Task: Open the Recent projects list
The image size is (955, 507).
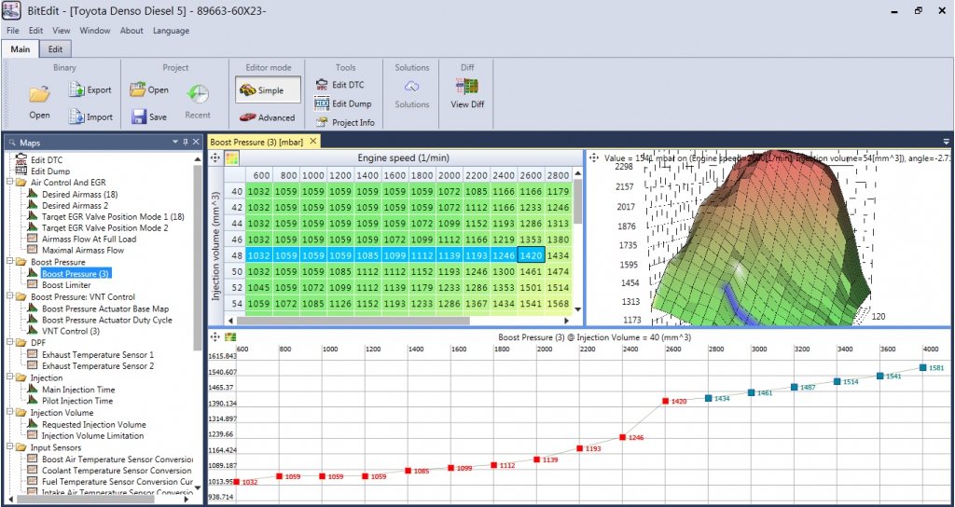Action: tap(198, 103)
